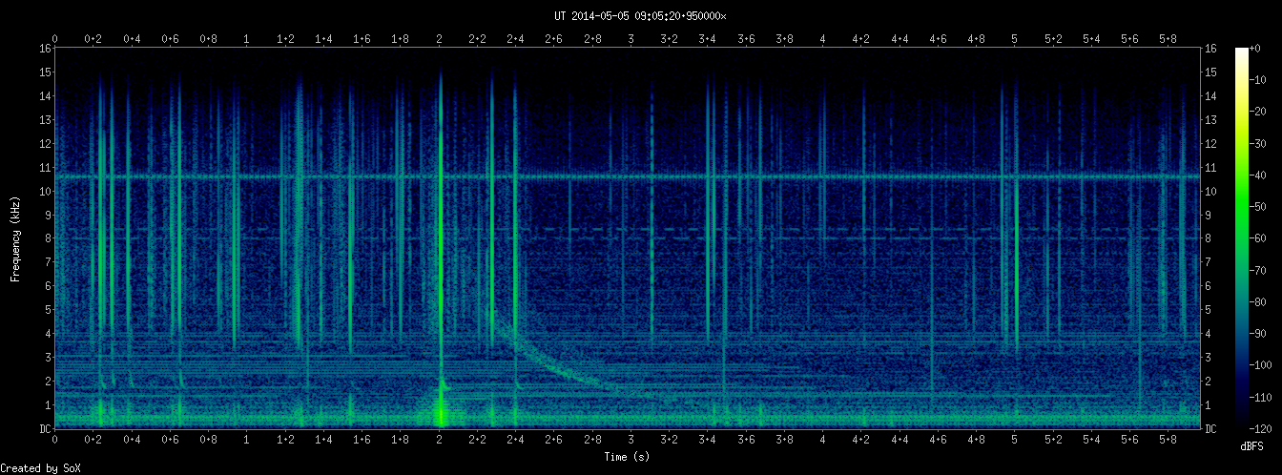
Task: Click the UT 2014-05-05 timestamp title
Action: pos(640,15)
